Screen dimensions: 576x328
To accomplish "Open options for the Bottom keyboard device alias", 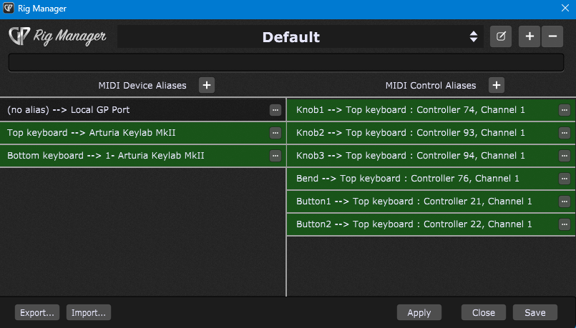I will [275, 156].
